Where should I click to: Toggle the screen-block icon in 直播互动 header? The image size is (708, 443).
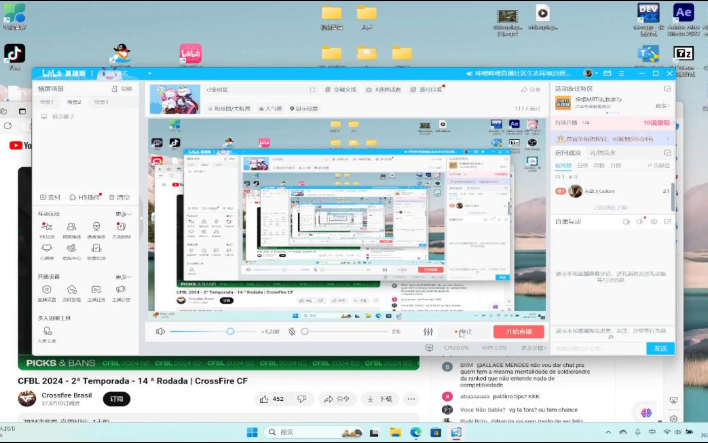tap(626, 221)
